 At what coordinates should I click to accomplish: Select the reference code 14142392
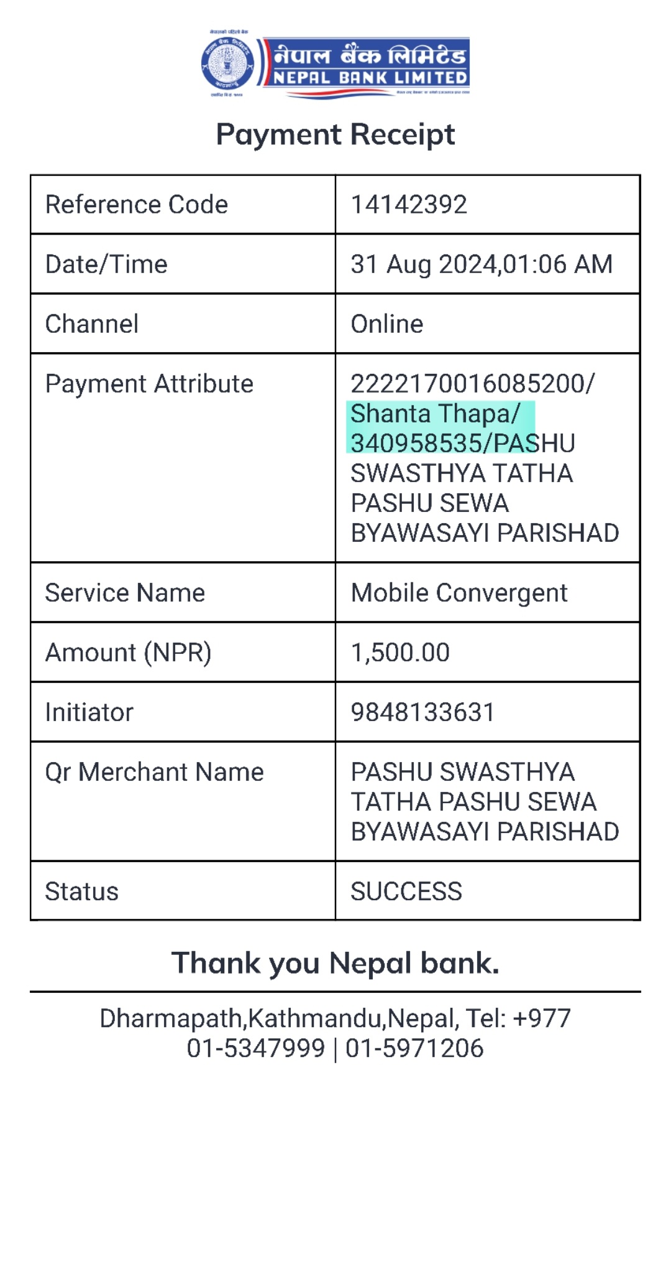tap(409, 205)
